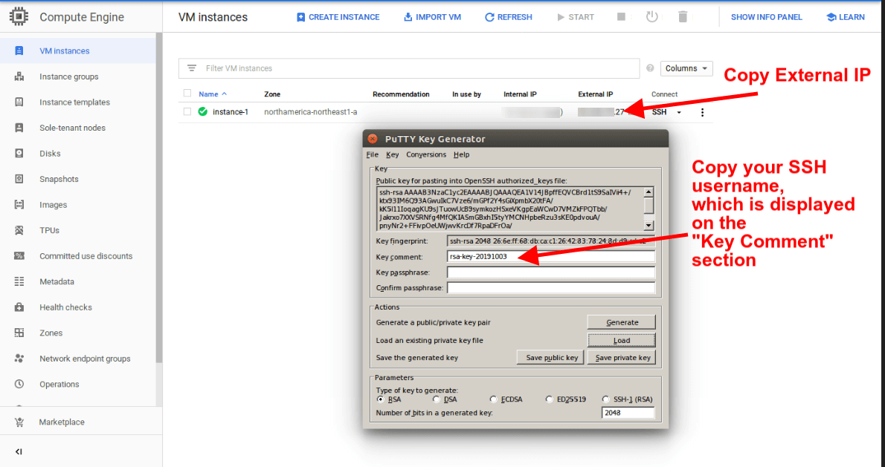This screenshot has width=885, height=467.
Task: Collapse the sidebar with bottom arrow icon
Action: click(x=19, y=451)
